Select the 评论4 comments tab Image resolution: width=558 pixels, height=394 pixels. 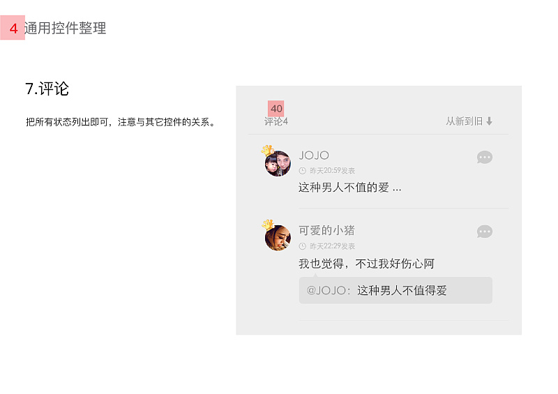(x=276, y=122)
